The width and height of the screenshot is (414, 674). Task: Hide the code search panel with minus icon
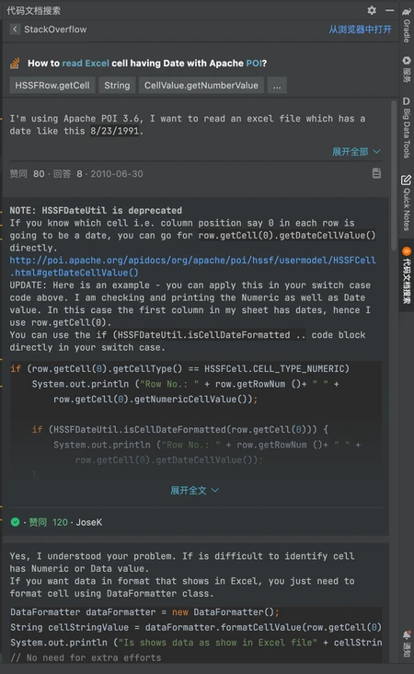tap(389, 10)
